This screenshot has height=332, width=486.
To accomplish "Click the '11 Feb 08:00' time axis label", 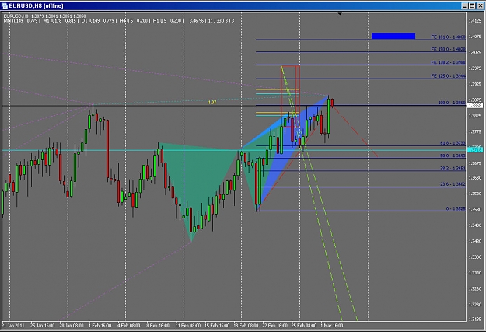I will tap(188, 325).
